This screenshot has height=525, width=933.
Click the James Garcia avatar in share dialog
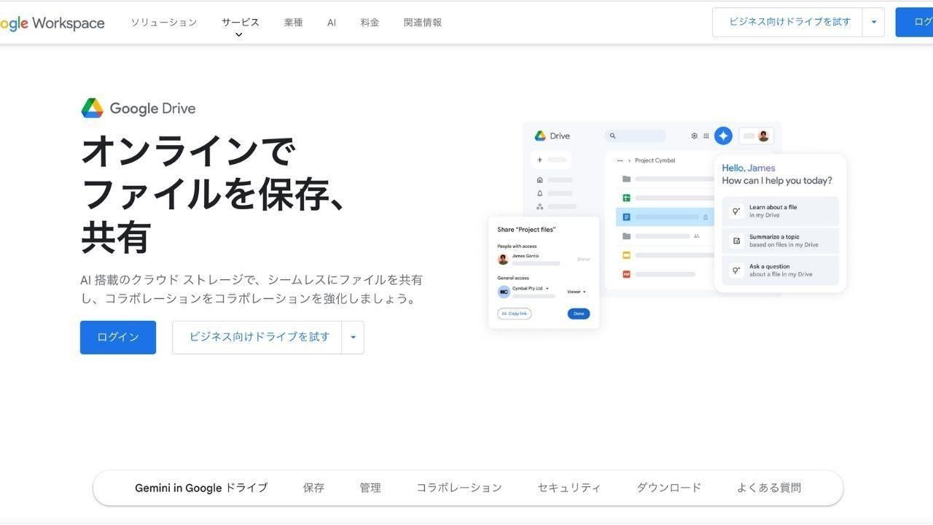[503, 259]
